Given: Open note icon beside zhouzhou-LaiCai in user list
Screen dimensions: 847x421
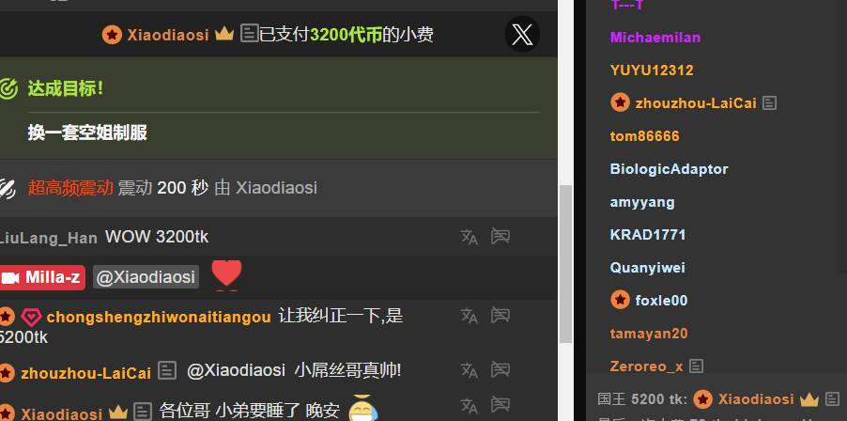Looking at the screenshot, I should click(769, 102).
